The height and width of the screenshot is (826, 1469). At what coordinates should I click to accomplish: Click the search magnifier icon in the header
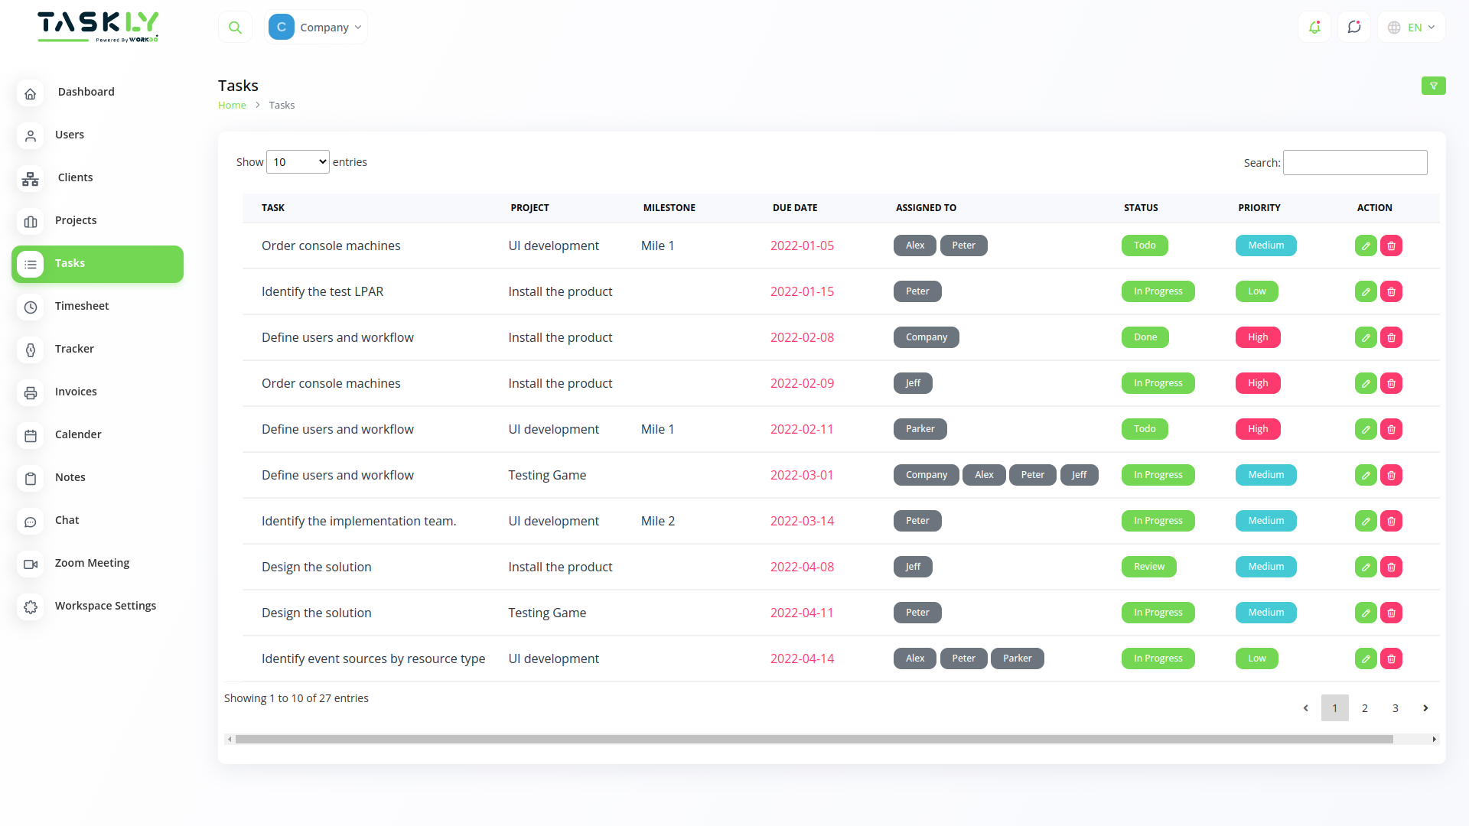pos(235,27)
